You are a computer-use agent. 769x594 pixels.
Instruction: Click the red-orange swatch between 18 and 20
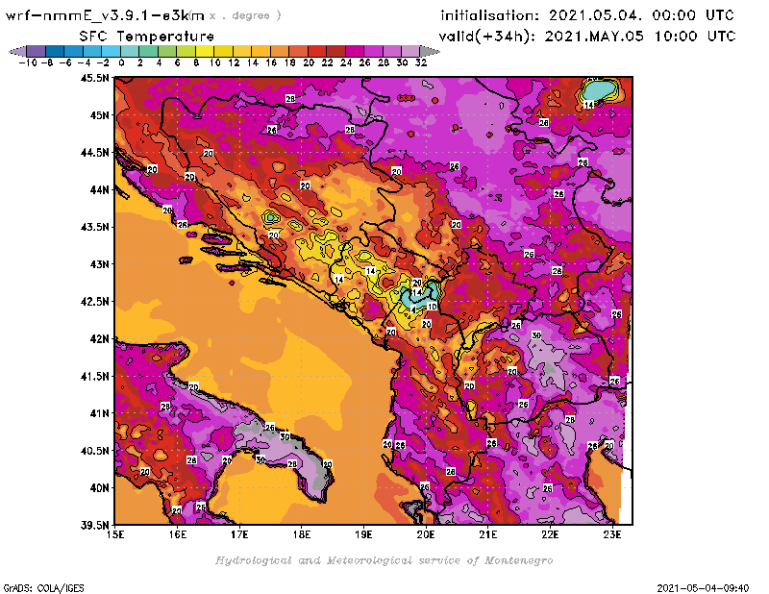click(298, 51)
